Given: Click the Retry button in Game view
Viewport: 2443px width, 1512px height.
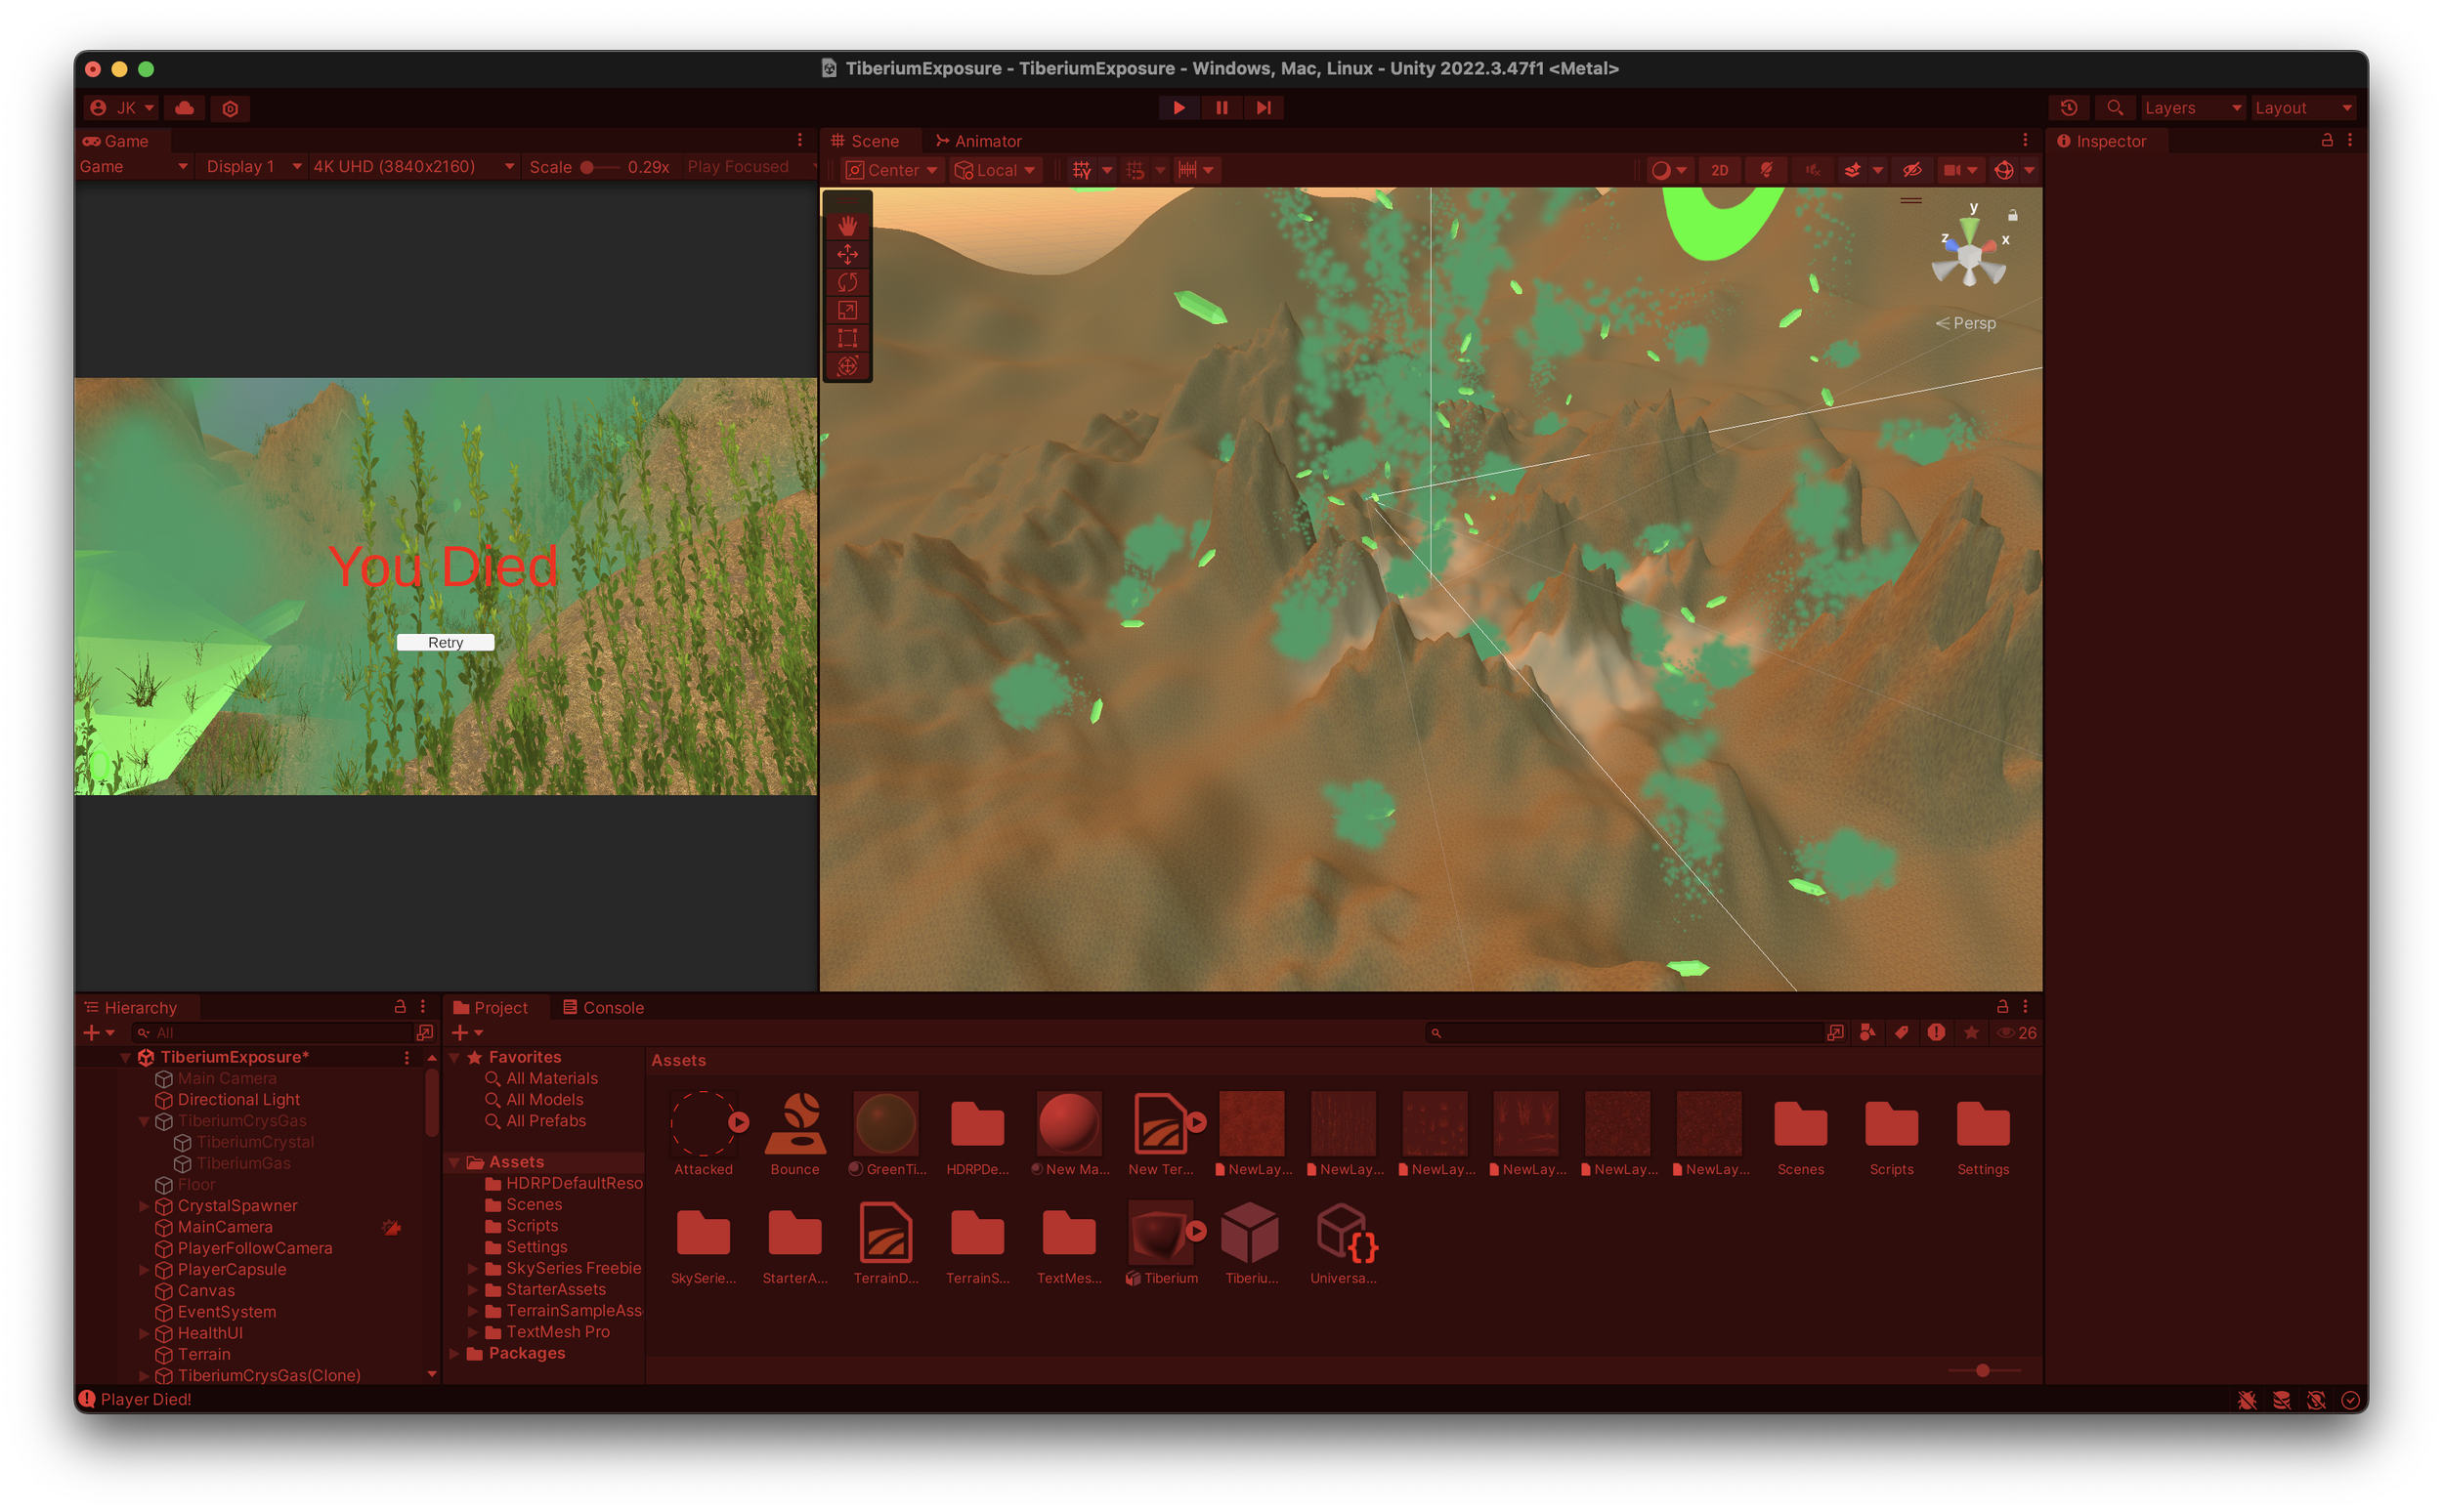Looking at the screenshot, I should pyautogui.click(x=446, y=643).
